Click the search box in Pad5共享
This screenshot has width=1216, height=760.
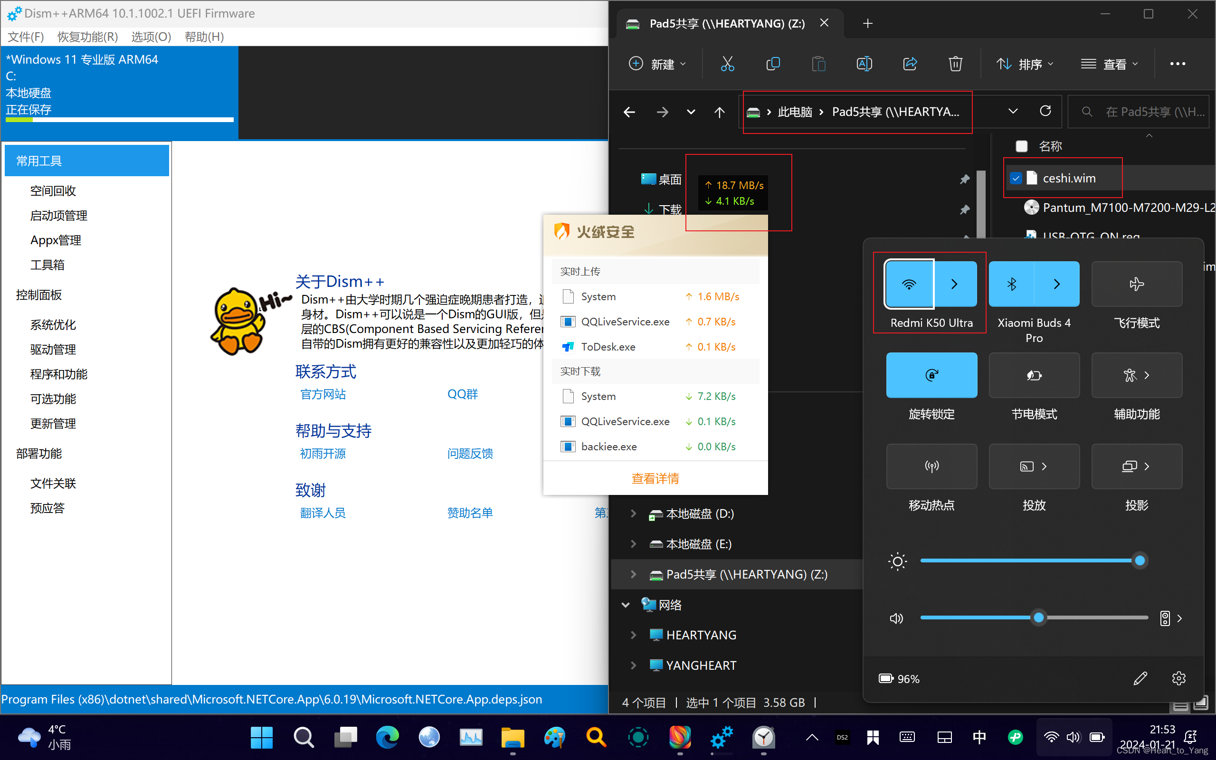point(1138,112)
